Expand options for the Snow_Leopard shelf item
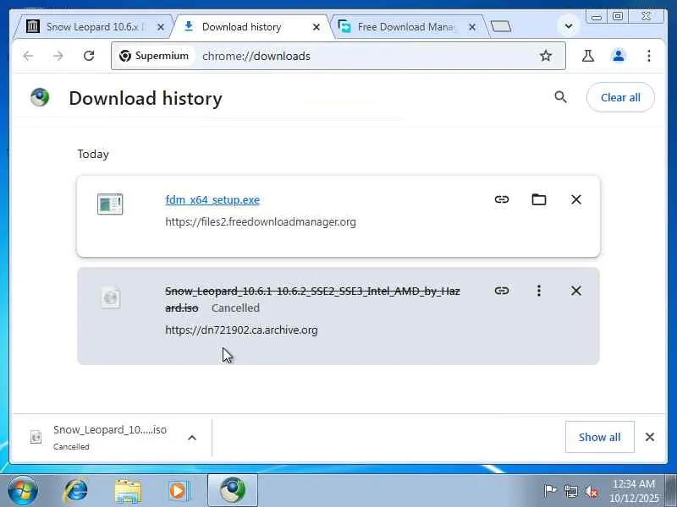Image resolution: width=677 pixels, height=507 pixels. [192, 438]
